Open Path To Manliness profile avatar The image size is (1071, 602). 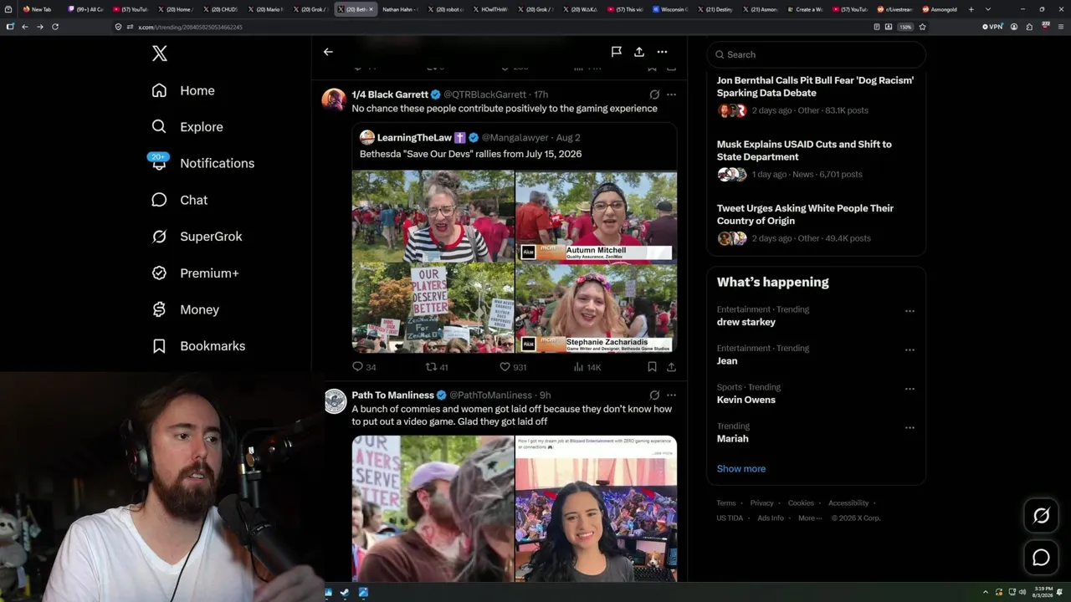tap(335, 401)
